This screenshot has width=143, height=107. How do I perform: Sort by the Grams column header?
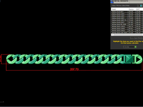click(x=132, y=9)
